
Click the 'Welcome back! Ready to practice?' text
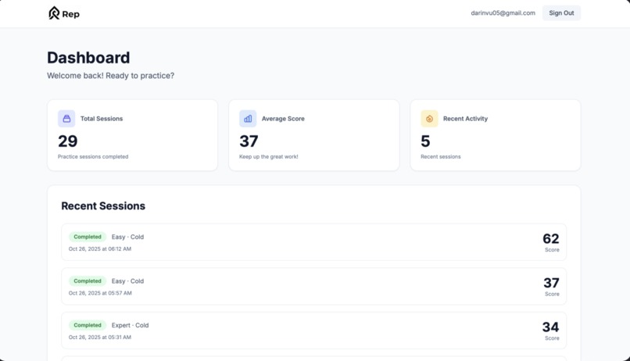(x=110, y=76)
